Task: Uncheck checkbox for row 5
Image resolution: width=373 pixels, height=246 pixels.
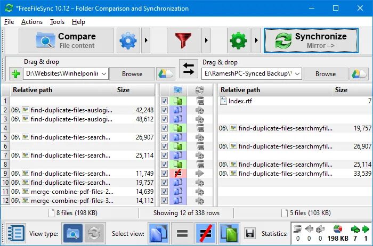Action: tap(164, 137)
